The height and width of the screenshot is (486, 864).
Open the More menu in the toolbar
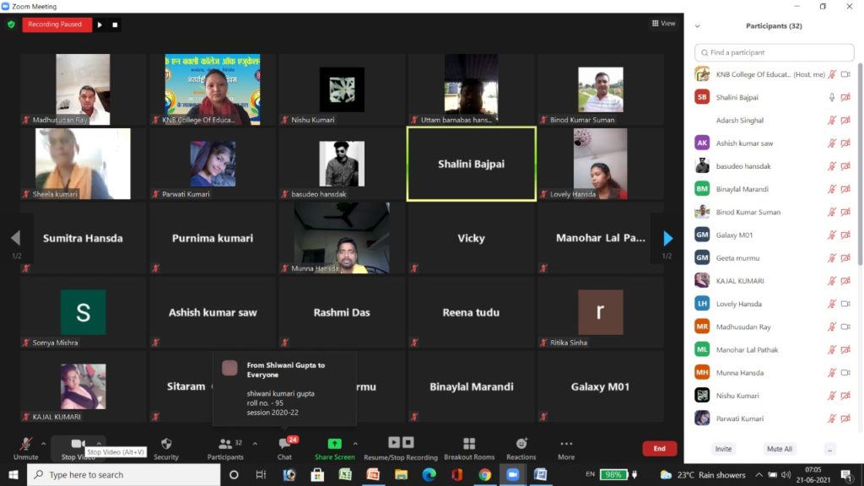tap(566, 447)
